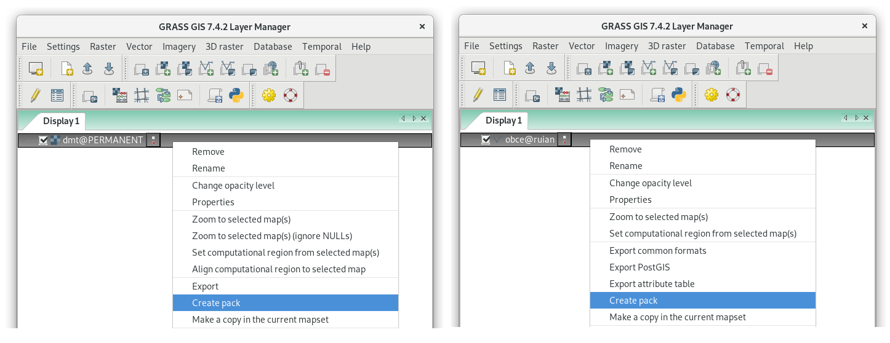Open raster map calculator in left window
890x343 pixels.
pos(120,95)
